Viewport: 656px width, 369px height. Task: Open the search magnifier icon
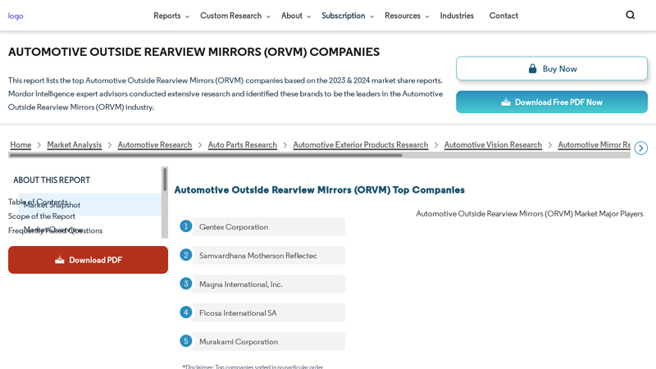pyautogui.click(x=630, y=15)
